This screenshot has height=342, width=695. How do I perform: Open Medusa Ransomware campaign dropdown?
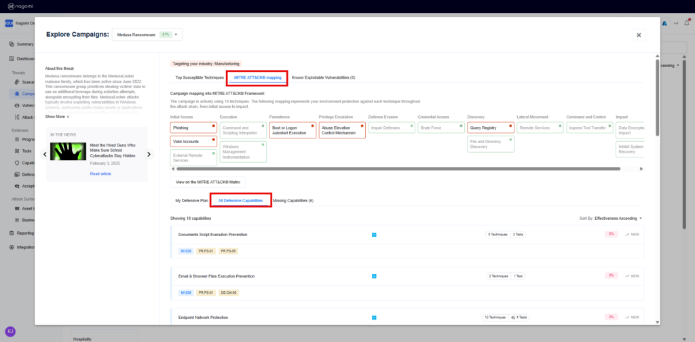[x=147, y=35]
